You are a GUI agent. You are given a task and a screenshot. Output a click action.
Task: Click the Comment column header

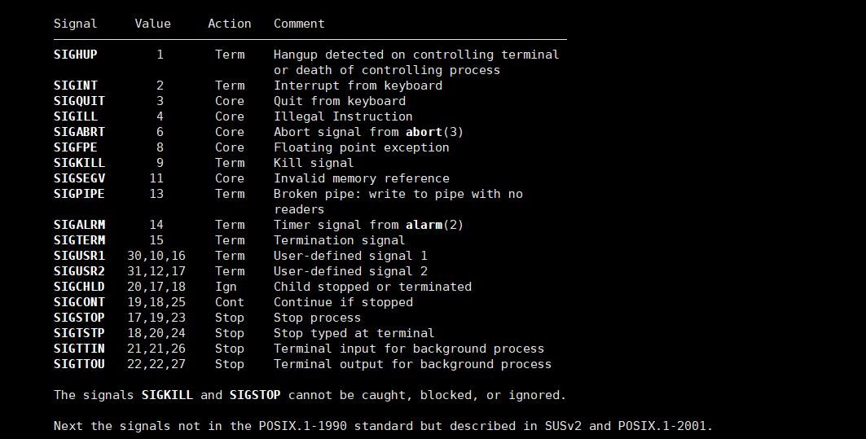tap(299, 24)
